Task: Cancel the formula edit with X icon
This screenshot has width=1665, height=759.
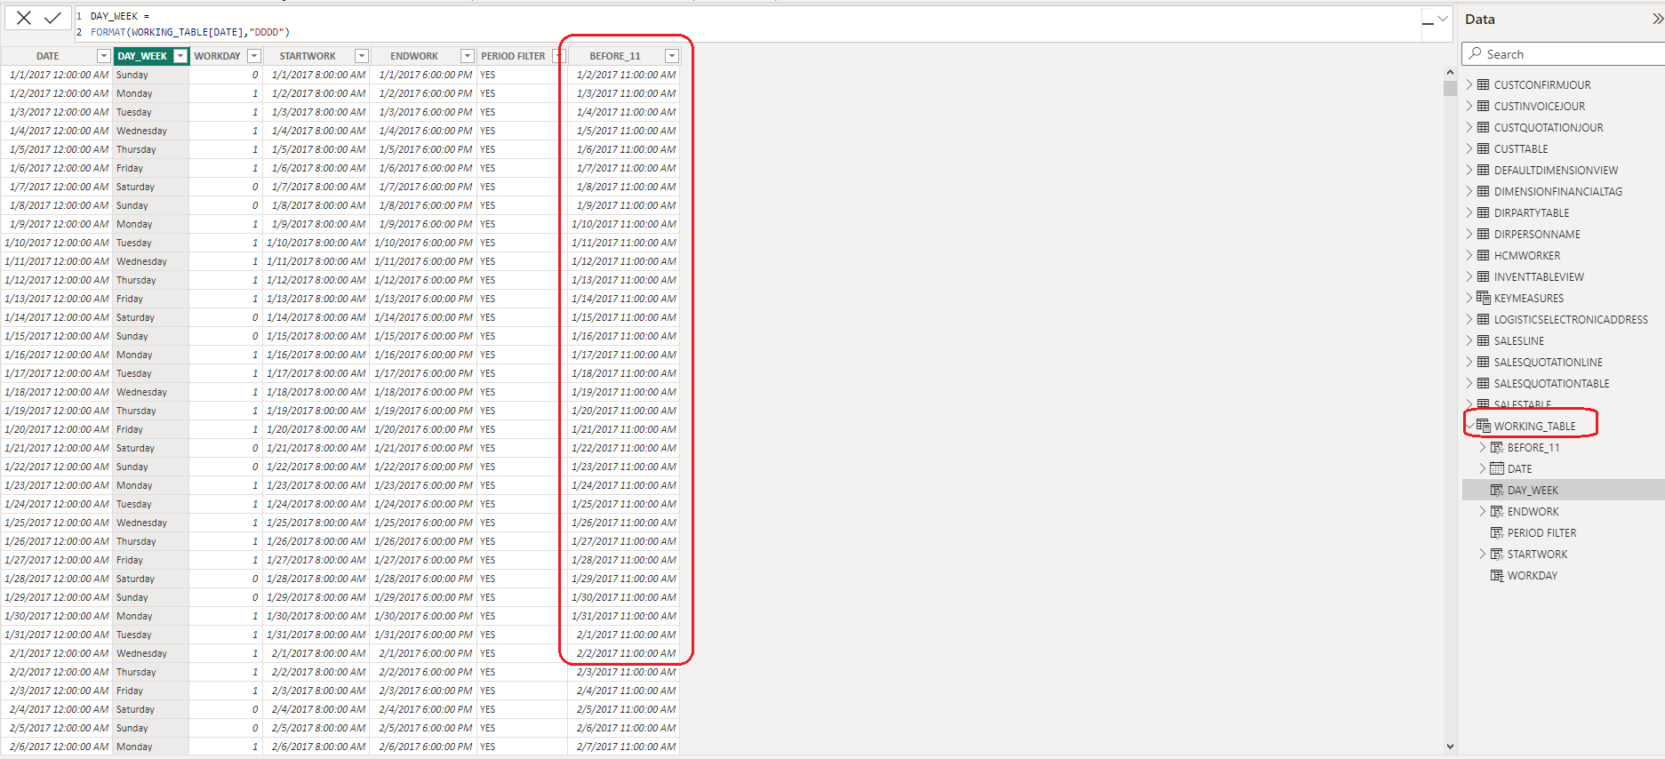Action: [x=24, y=18]
